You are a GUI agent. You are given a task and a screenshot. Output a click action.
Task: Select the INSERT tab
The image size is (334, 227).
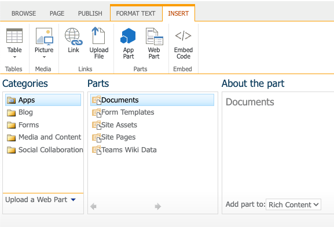[178, 13]
